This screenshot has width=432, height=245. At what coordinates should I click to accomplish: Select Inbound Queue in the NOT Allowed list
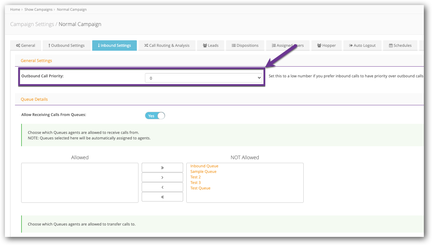click(x=204, y=166)
